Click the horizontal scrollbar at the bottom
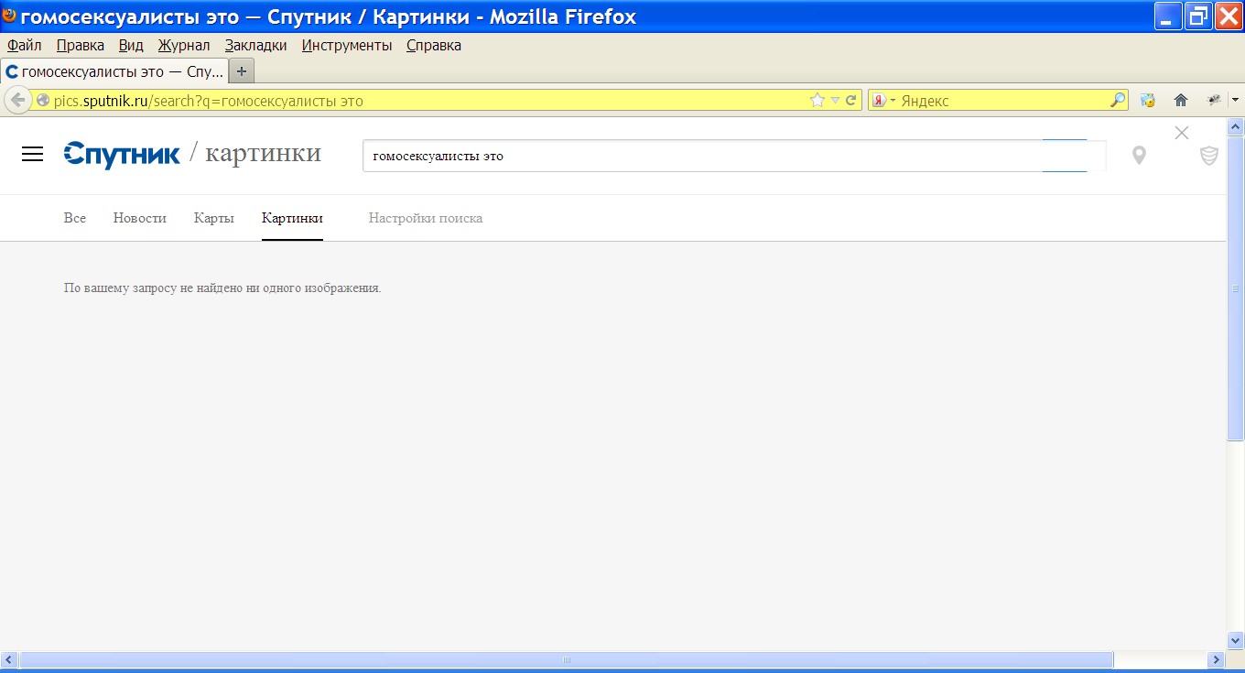 566,659
